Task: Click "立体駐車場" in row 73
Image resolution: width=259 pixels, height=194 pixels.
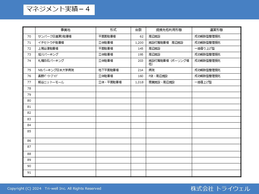Action: (x=106, y=54)
